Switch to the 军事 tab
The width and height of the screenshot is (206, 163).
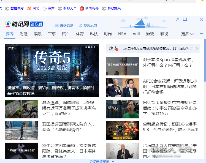[x=52, y=34]
